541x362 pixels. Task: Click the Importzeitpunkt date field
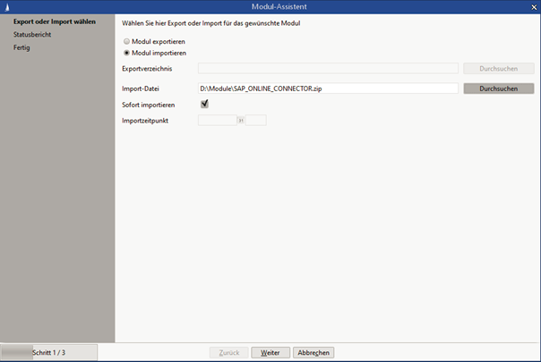(x=216, y=120)
